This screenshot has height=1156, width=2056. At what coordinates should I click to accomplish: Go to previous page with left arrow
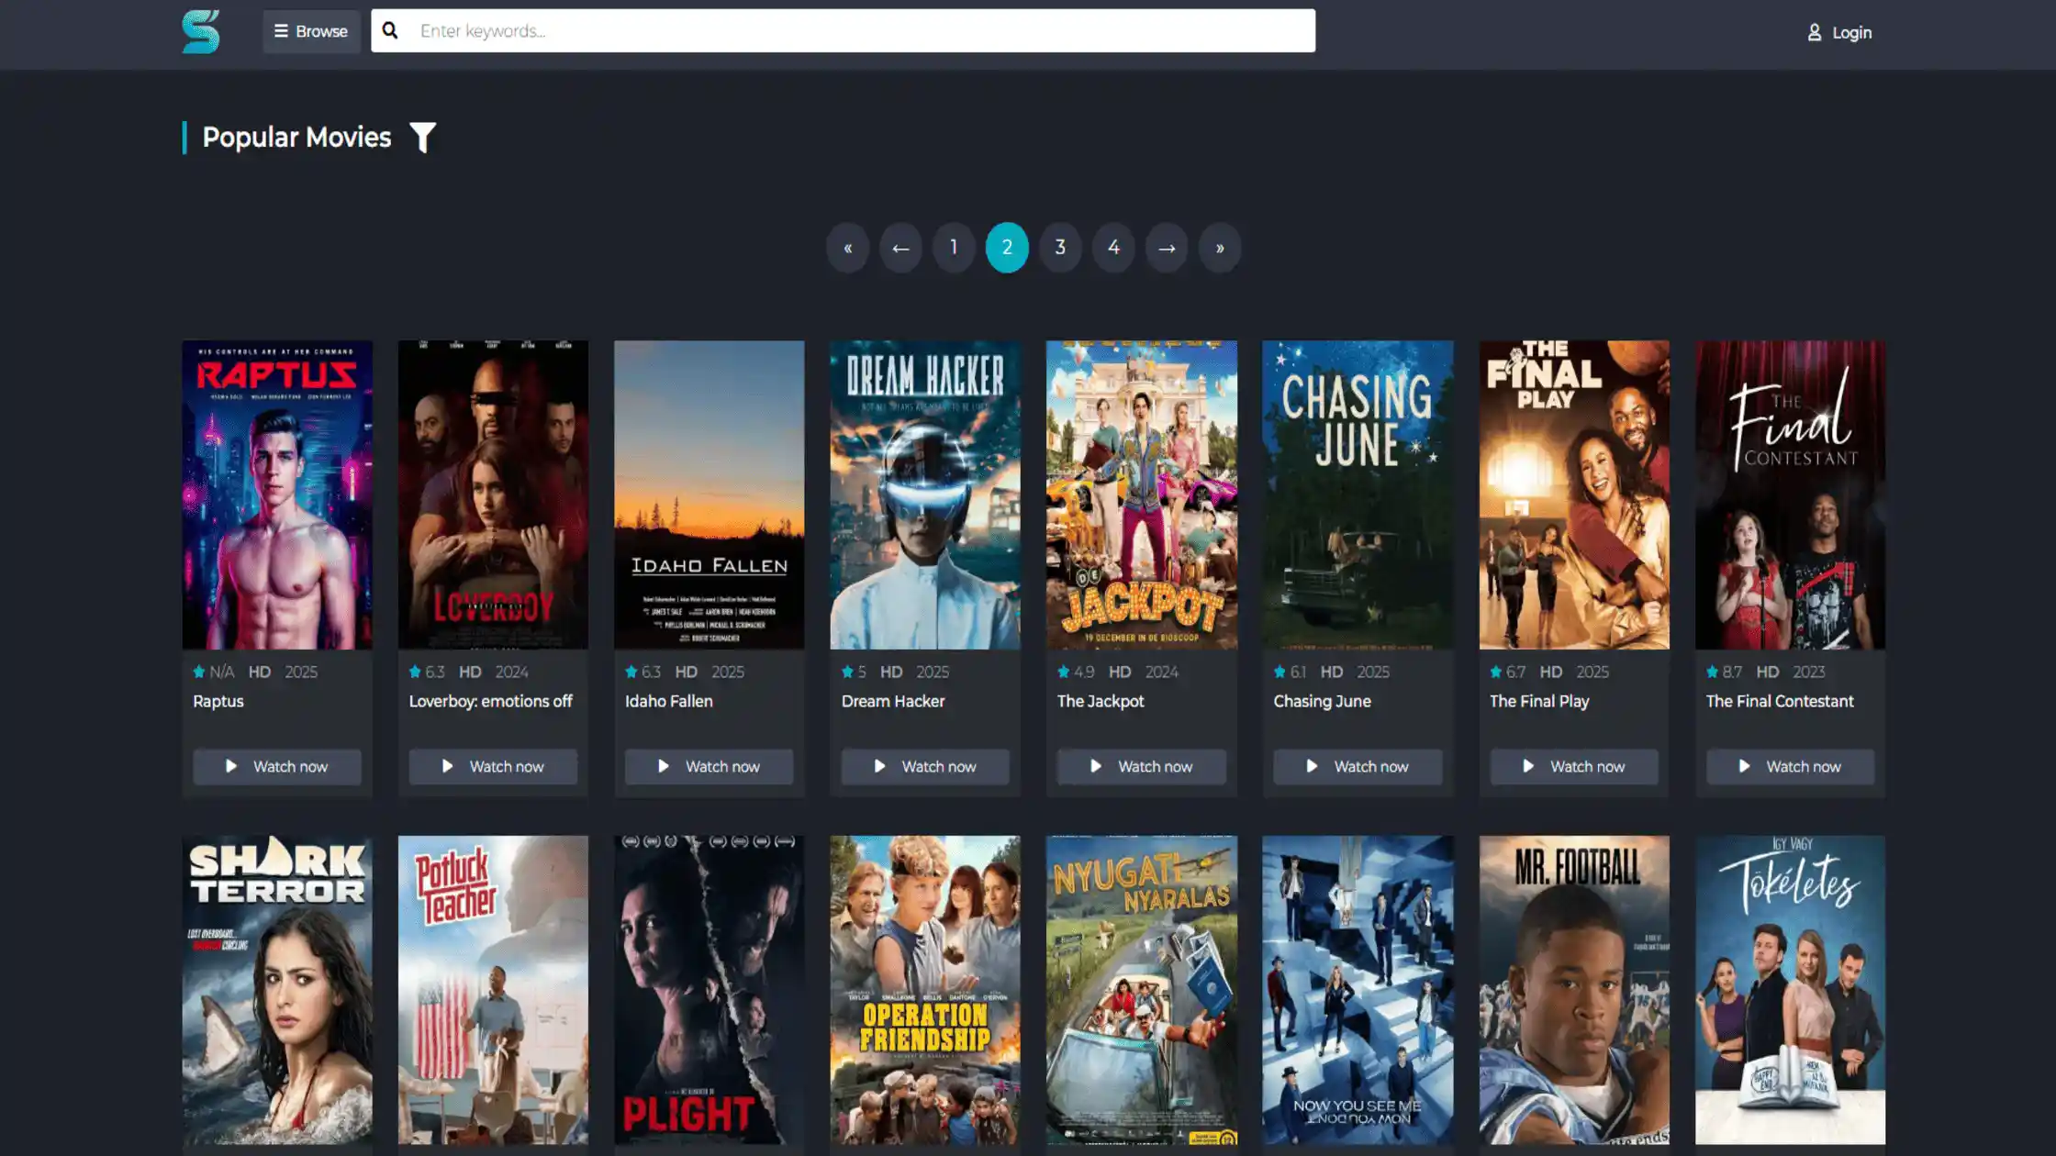point(900,248)
